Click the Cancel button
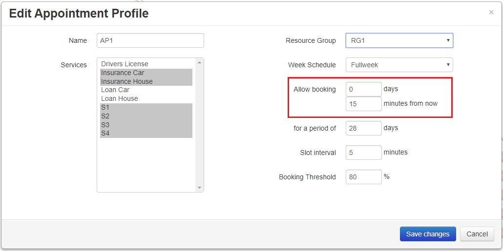This screenshot has height=251, width=503. 477,234
